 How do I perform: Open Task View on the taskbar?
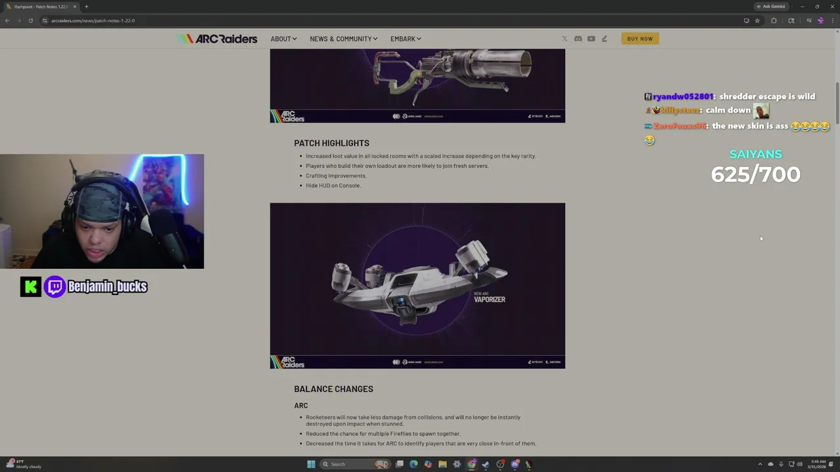[x=399, y=464]
